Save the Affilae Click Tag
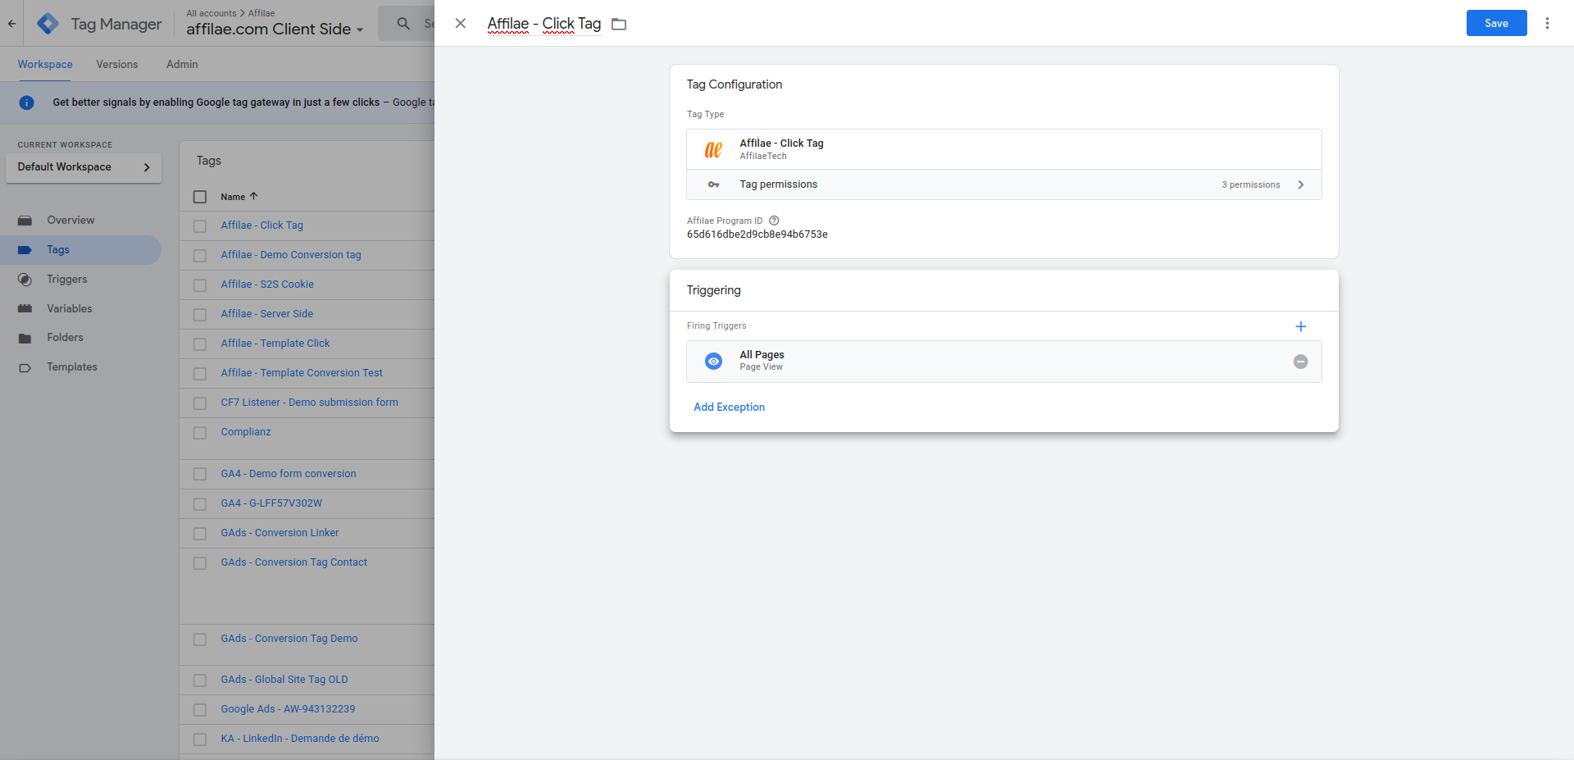1574x760 pixels. pyautogui.click(x=1496, y=23)
